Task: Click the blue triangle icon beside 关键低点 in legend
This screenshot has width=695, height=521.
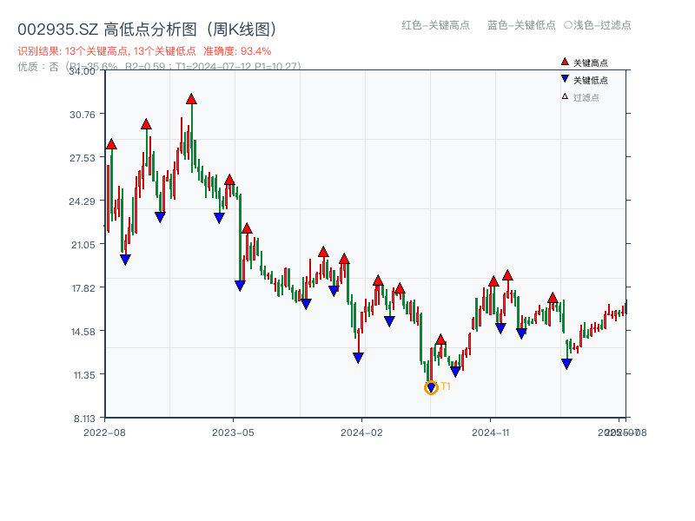Action: coord(565,79)
